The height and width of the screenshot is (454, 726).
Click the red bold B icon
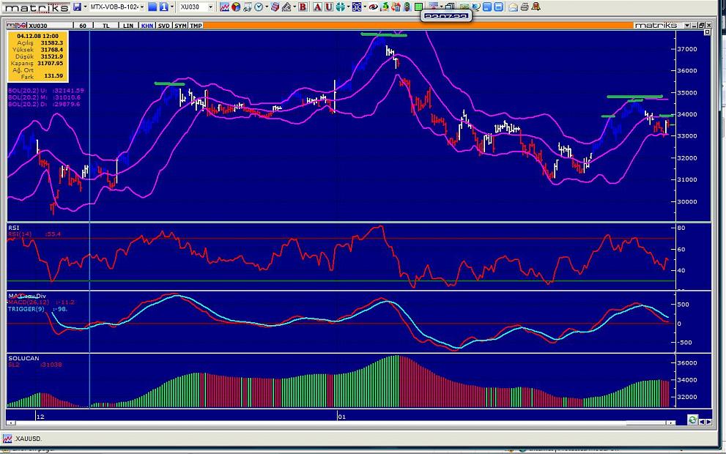(302, 7)
